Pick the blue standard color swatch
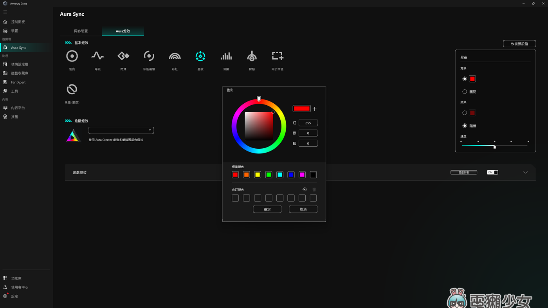 [291, 175]
